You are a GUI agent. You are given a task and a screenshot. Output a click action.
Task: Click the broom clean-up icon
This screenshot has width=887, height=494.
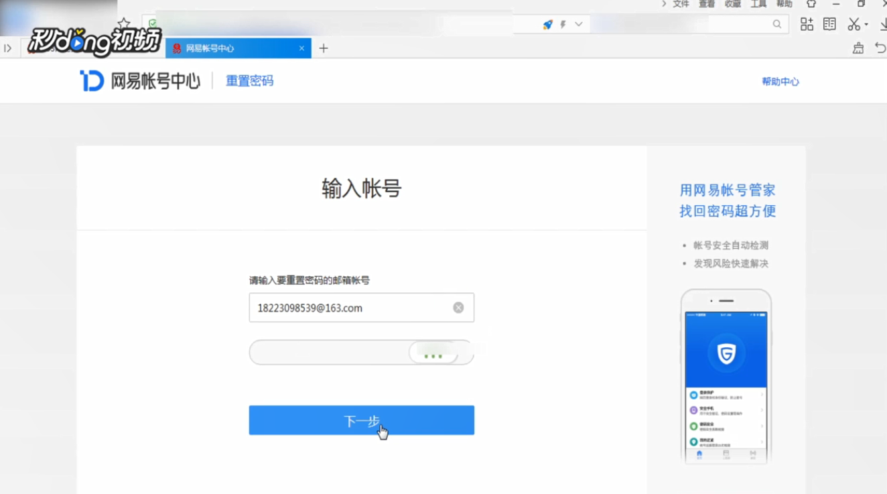pyautogui.click(x=858, y=48)
